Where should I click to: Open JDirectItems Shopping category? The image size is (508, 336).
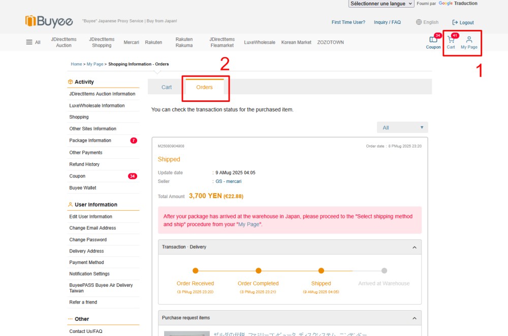click(102, 43)
